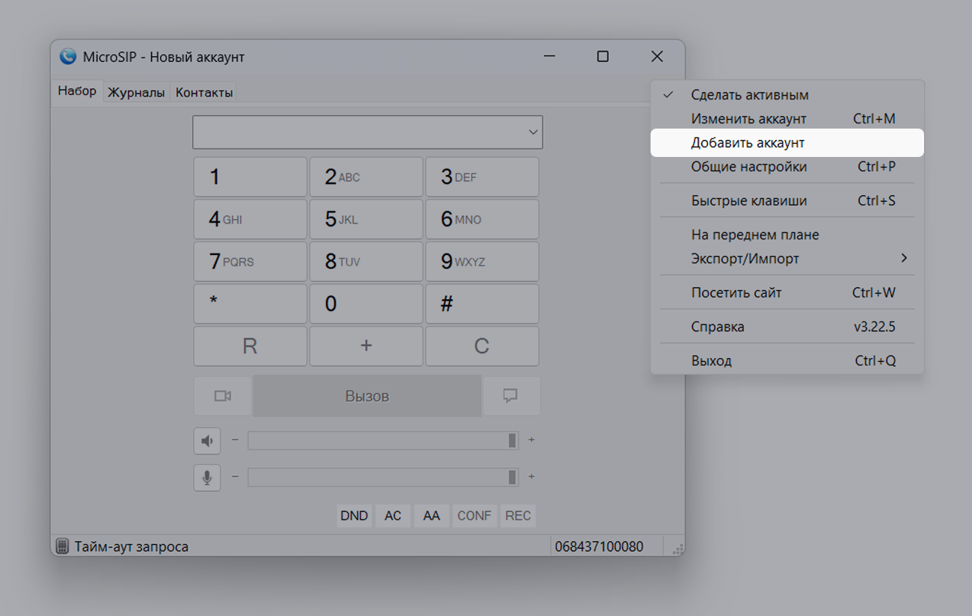Open Быстрые клавиши menu item
972x616 pixels.
787,200
